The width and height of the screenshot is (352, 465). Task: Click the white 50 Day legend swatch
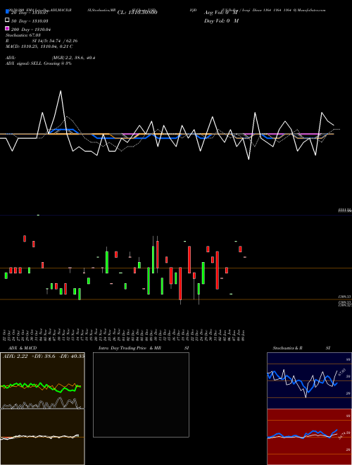8,20
